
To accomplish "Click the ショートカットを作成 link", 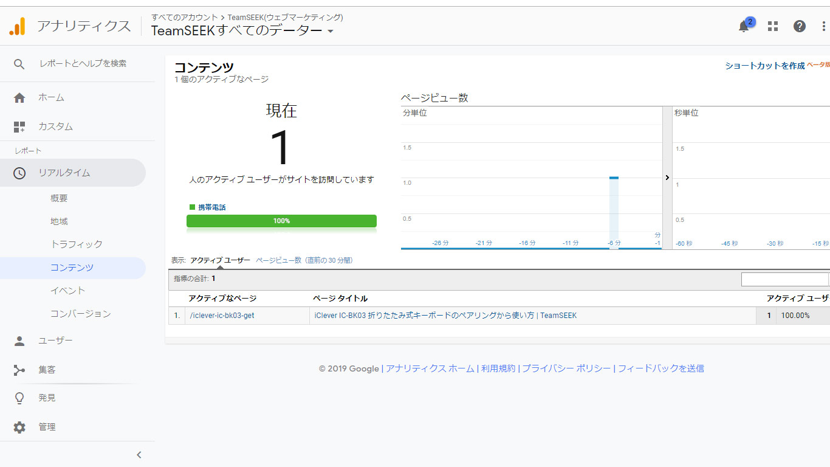I will (x=764, y=66).
